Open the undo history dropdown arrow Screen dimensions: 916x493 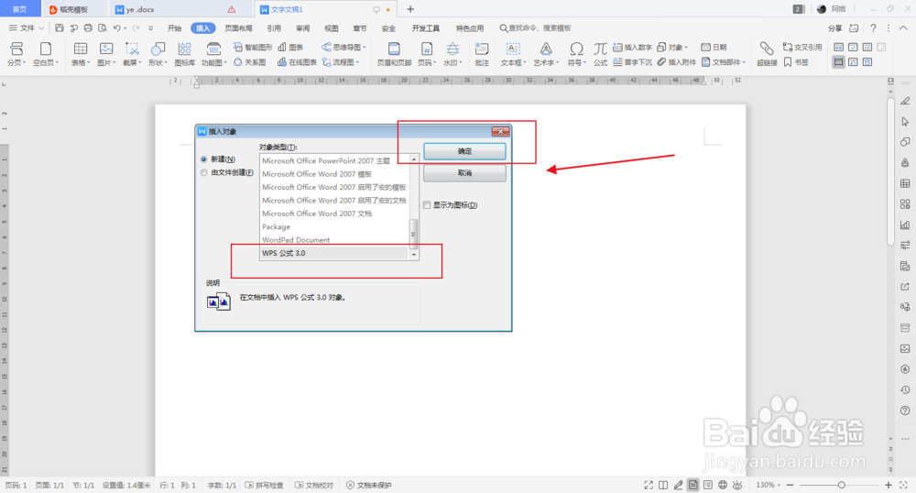125,28
